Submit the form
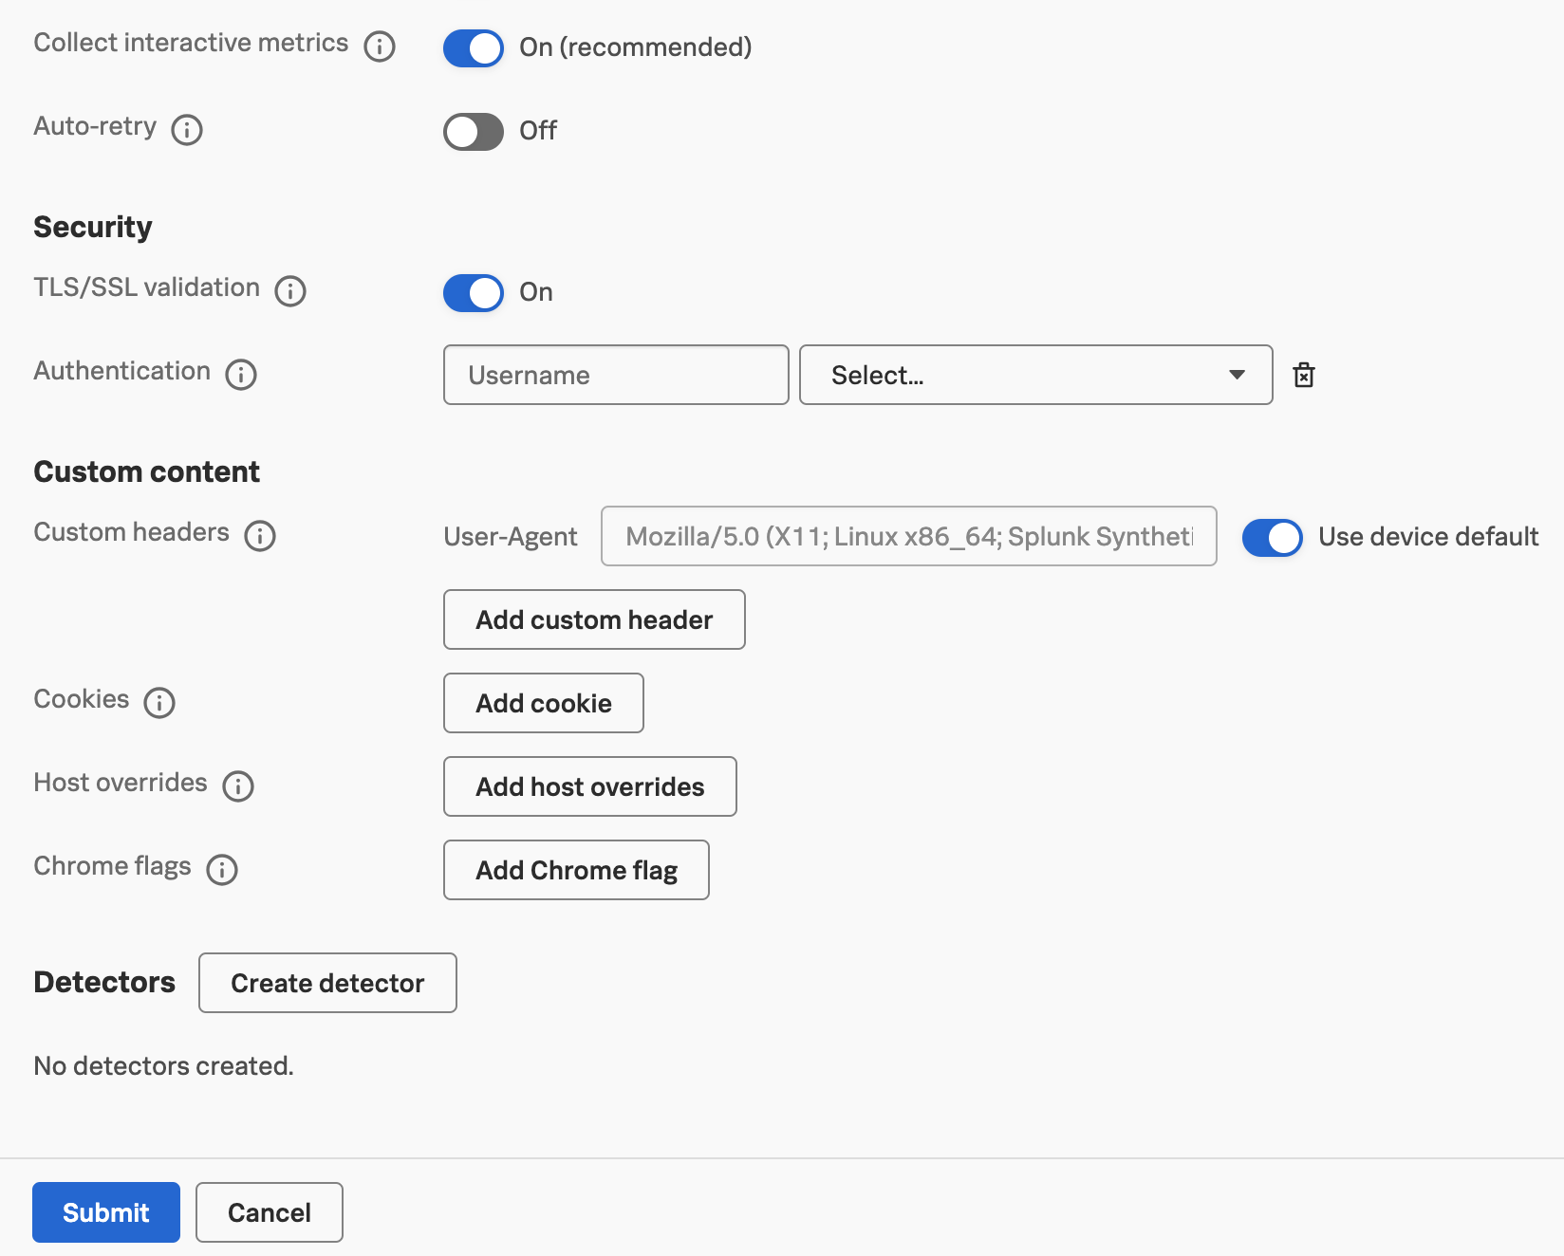This screenshot has width=1564, height=1256. [x=105, y=1211]
